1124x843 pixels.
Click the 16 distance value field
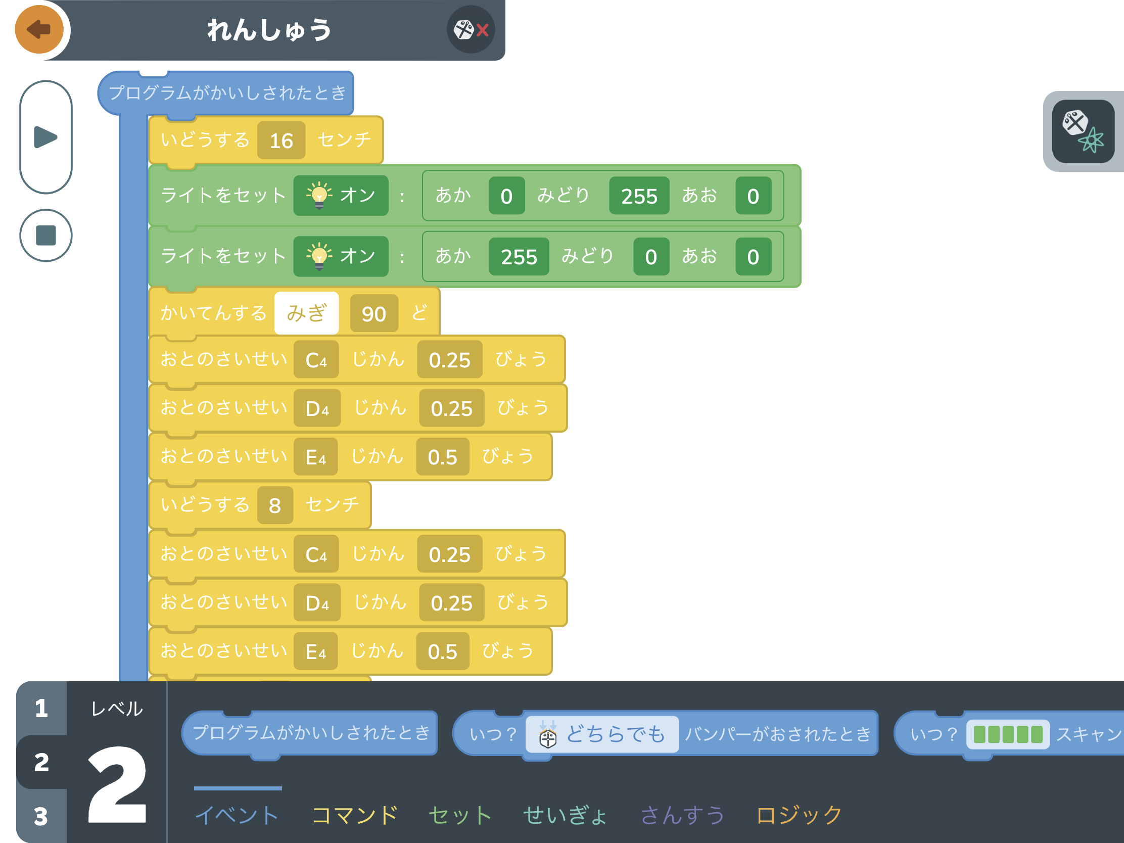coord(281,141)
